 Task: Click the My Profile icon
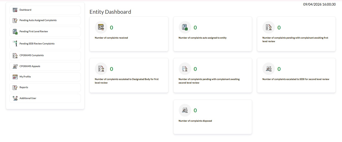(x=15, y=77)
